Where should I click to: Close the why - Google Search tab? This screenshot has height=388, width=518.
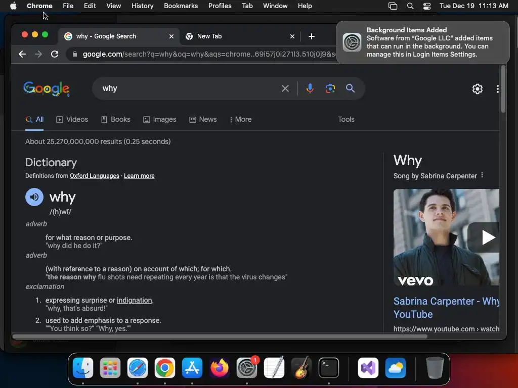[x=171, y=36]
